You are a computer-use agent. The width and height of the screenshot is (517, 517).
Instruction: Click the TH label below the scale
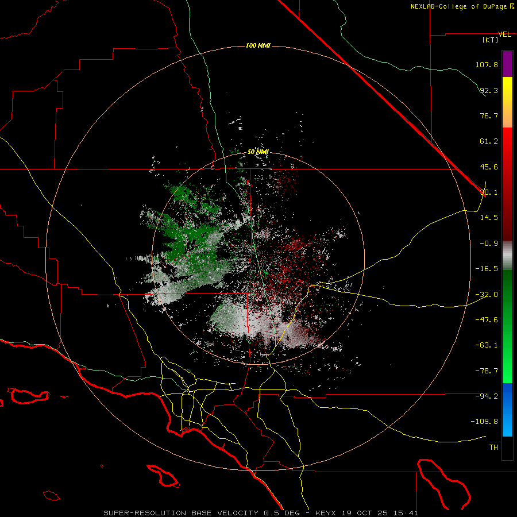(x=493, y=447)
